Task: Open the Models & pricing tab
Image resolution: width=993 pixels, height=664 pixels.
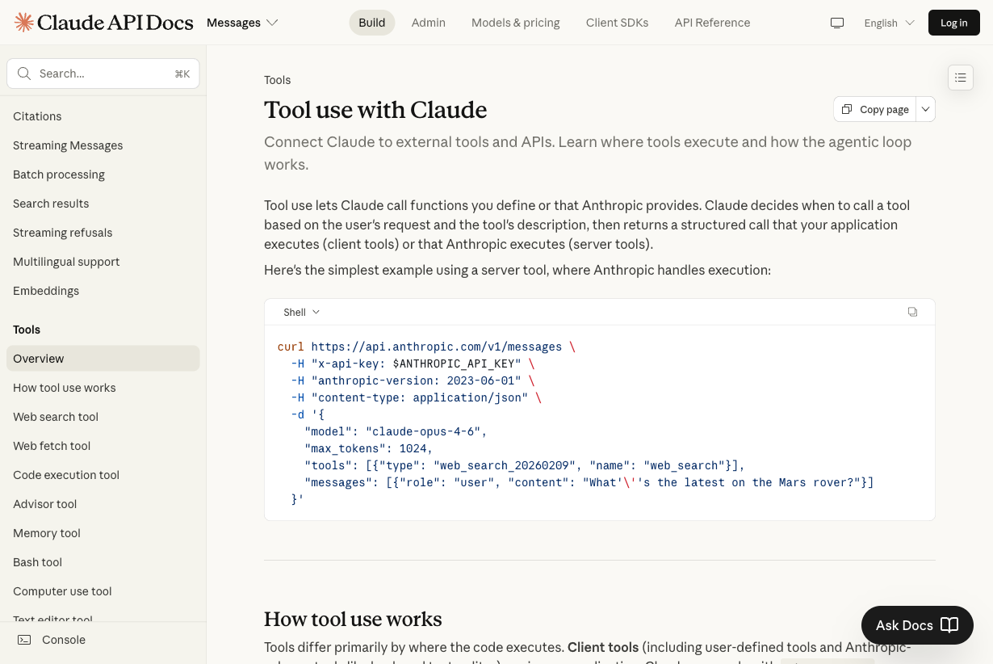Action: (x=516, y=23)
